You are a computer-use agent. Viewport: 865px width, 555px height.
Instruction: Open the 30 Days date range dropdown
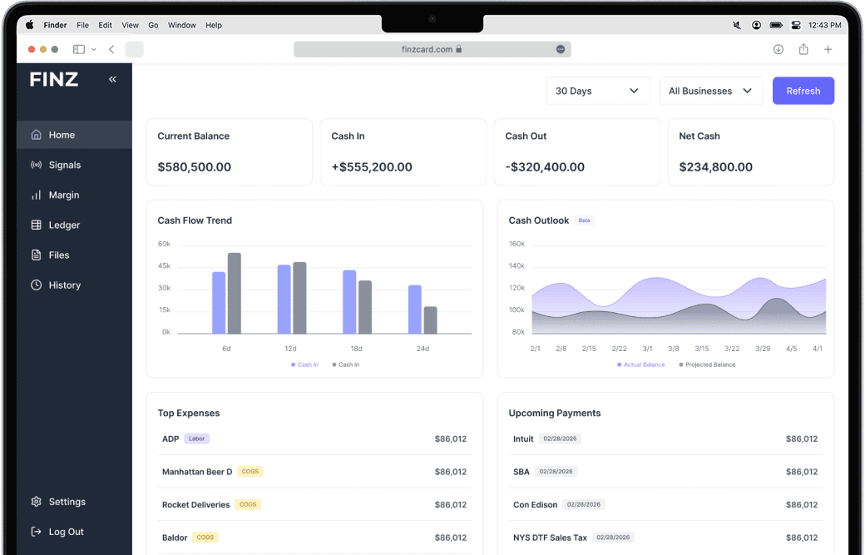[x=598, y=91]
